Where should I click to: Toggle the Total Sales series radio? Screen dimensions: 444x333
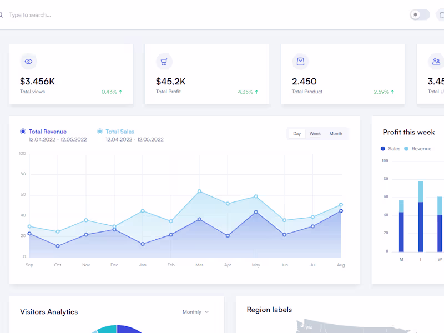(100, 132)
